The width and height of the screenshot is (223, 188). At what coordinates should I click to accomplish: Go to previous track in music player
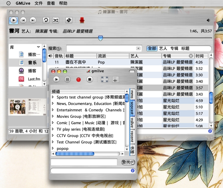tap(23, 20)
